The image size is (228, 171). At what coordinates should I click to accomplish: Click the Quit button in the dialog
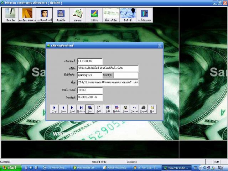pos(152,109)
